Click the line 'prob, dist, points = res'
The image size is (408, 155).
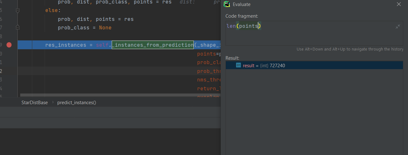(x=96, y=19)
